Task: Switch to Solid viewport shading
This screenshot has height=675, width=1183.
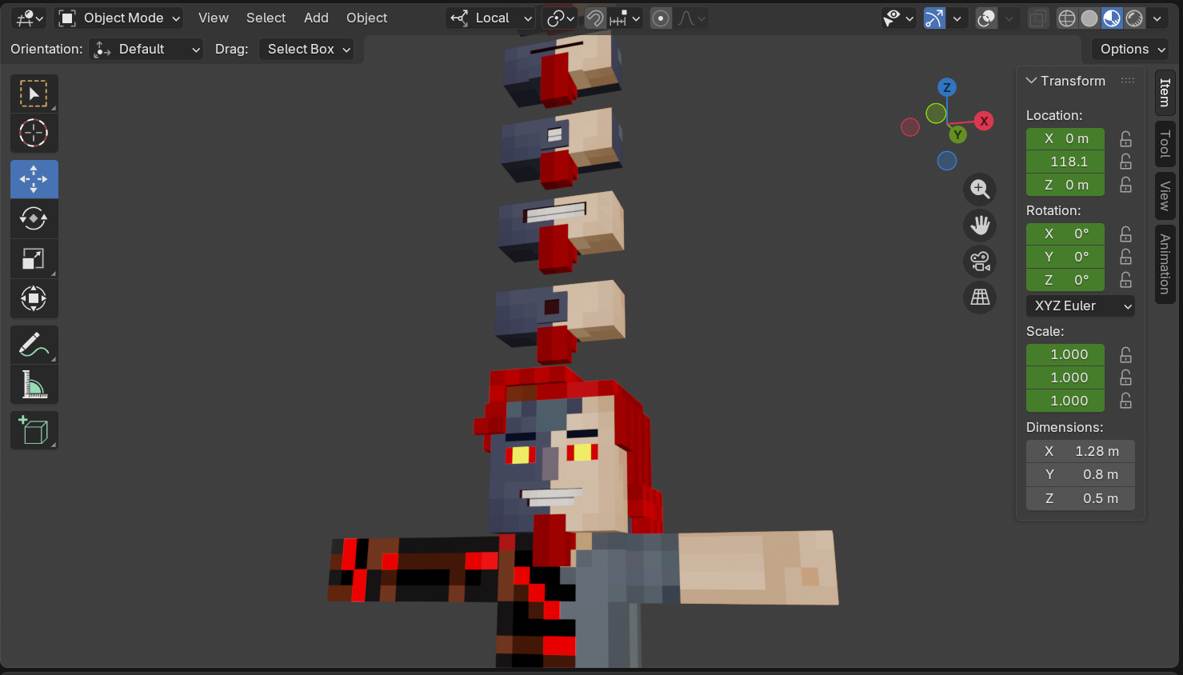Action: tap(1089, 18)
